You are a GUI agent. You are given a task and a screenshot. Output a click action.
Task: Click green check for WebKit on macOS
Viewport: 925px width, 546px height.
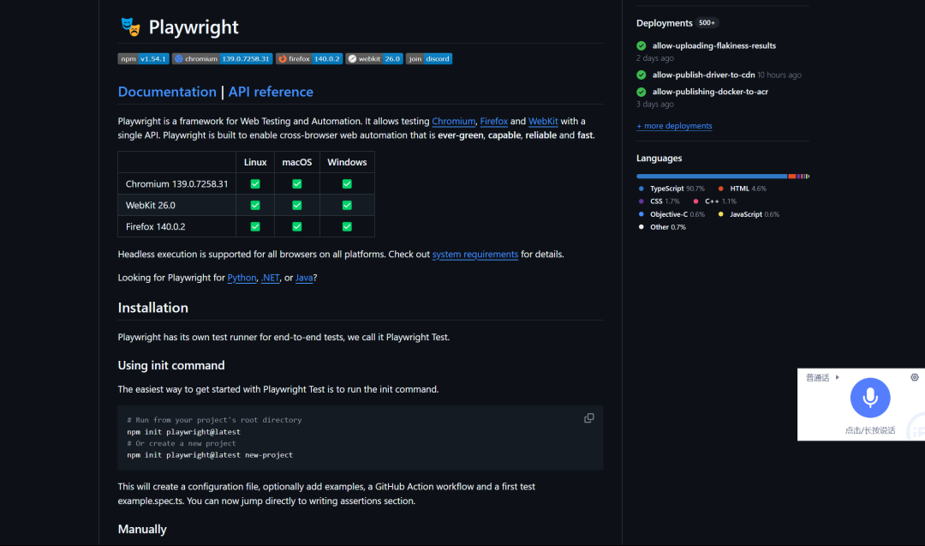[296, 206]
